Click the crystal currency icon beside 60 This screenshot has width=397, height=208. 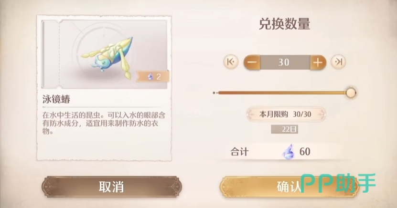[x=289, y=152]
